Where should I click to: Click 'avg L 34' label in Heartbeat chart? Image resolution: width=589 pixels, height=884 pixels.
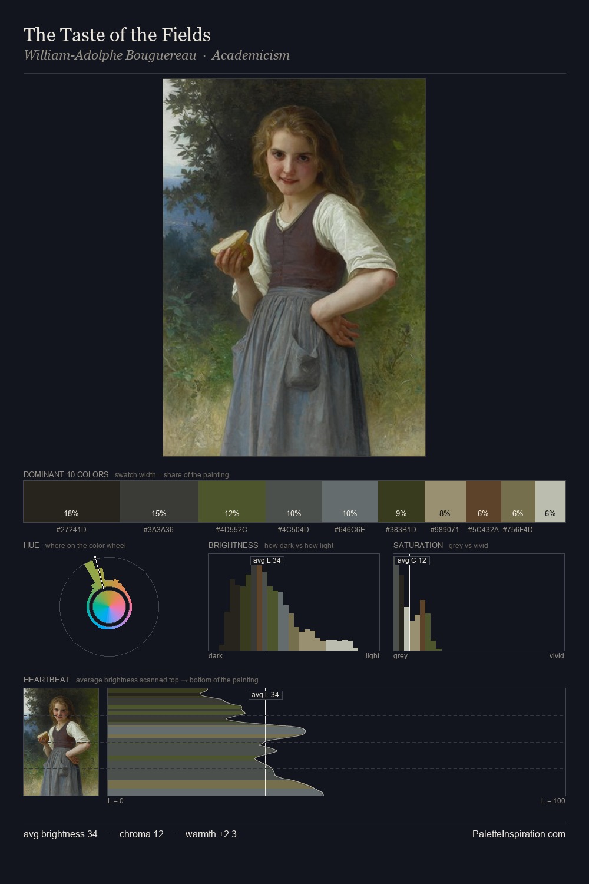click(266, 695)
